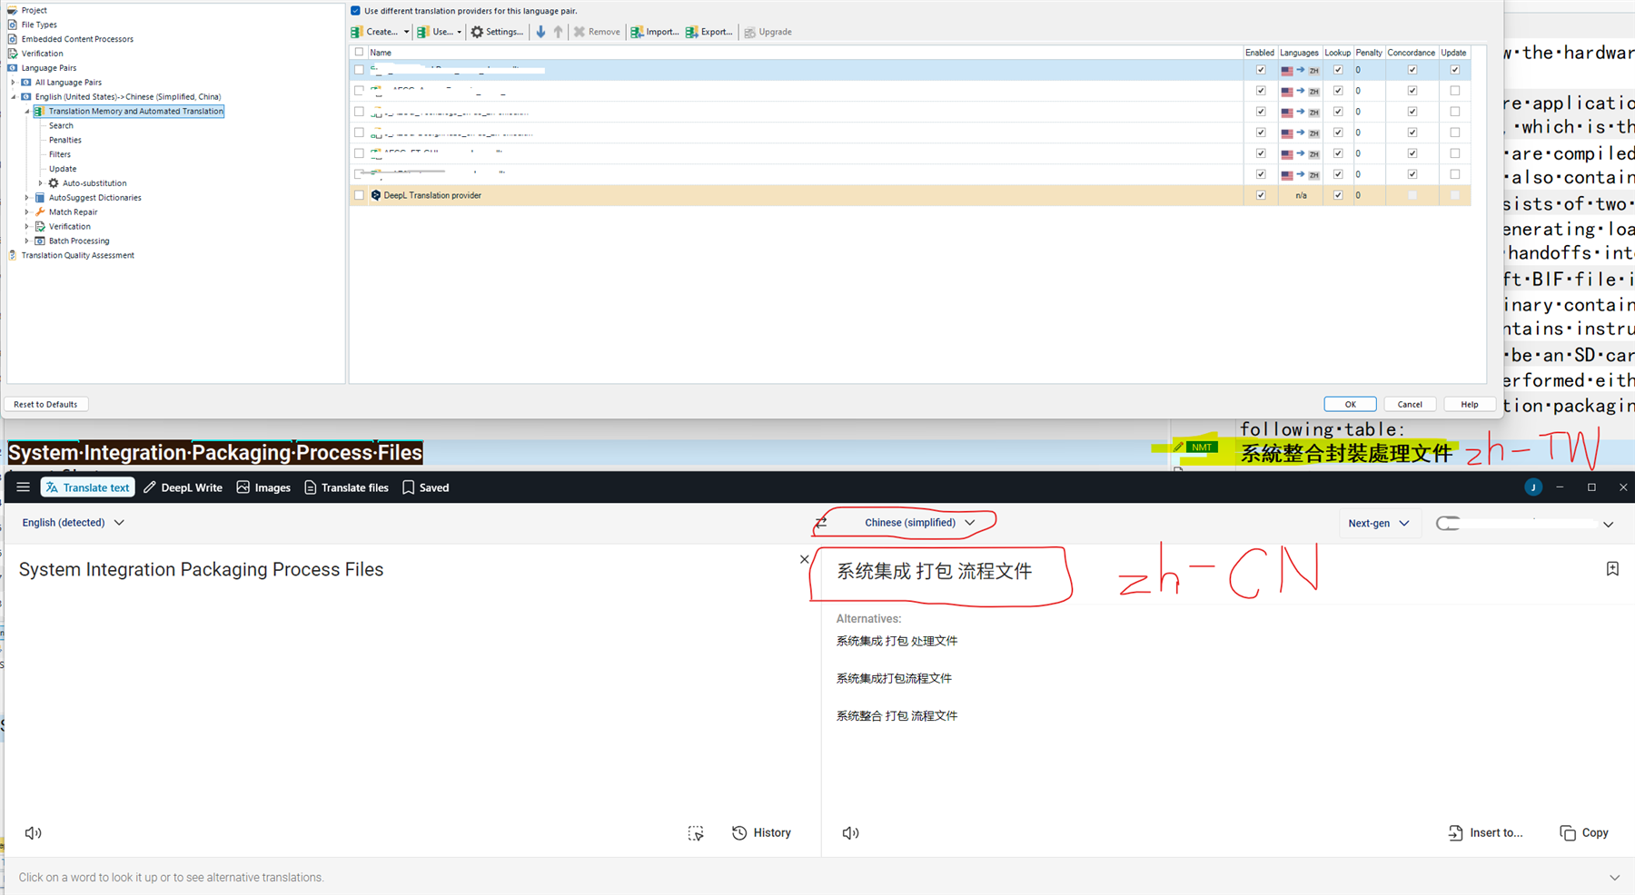
Task: Click the Batch Processing tree icon
Action: point(40,241)
